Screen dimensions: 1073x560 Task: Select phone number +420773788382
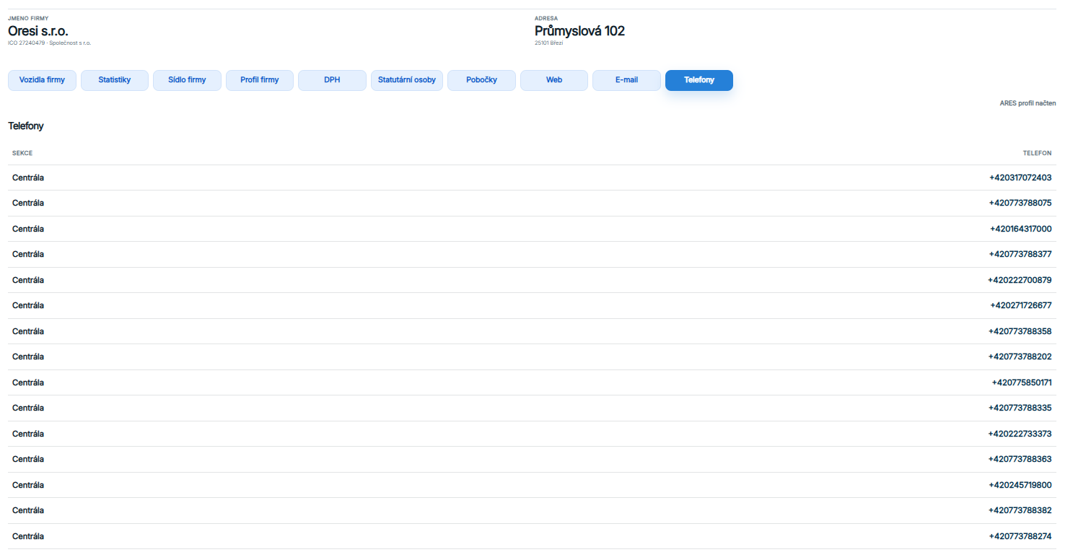pyautogui.click(x=1020, y=511)
